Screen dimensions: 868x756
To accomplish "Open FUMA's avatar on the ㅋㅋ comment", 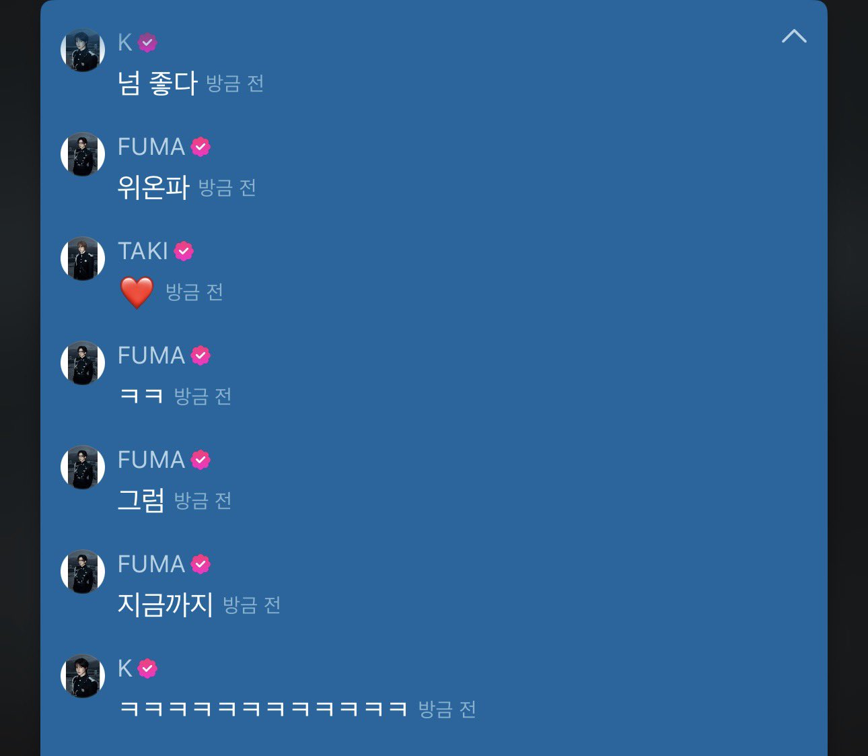I will [x=83, y=363].
